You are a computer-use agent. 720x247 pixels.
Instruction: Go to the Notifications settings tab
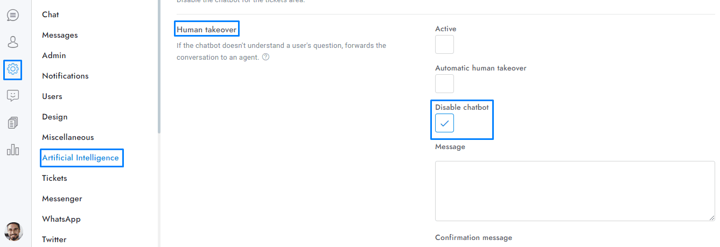(65, 76)
